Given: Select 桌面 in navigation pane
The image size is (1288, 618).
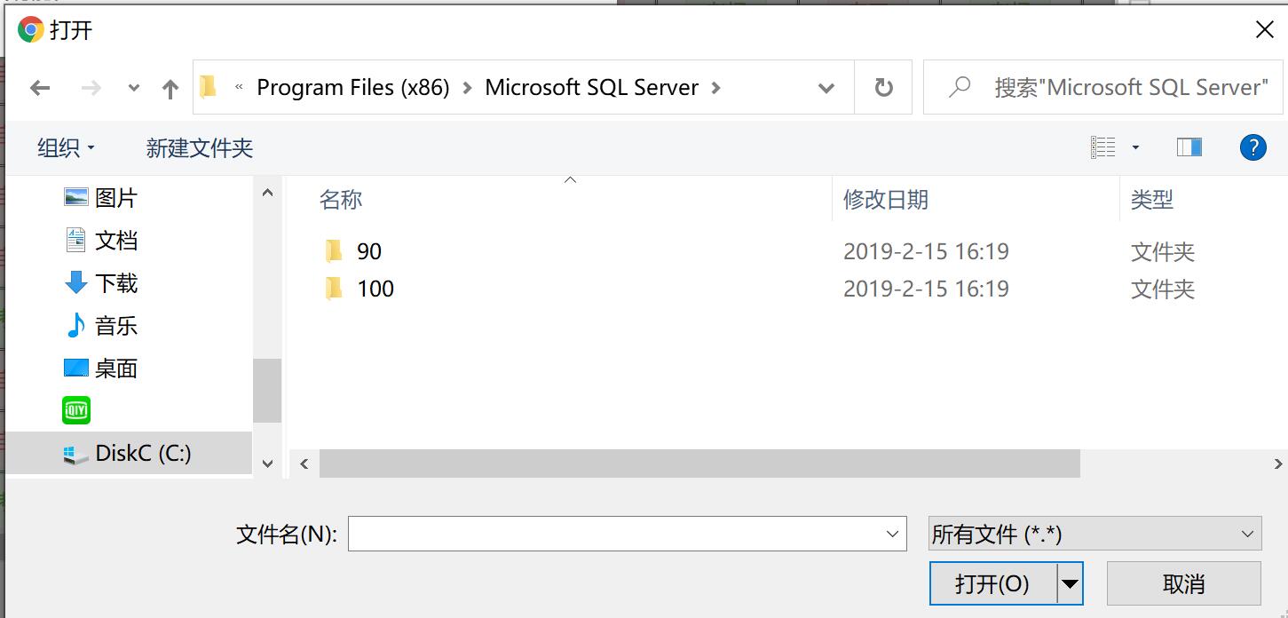Looking at the screenshot, I should [116, 368].
